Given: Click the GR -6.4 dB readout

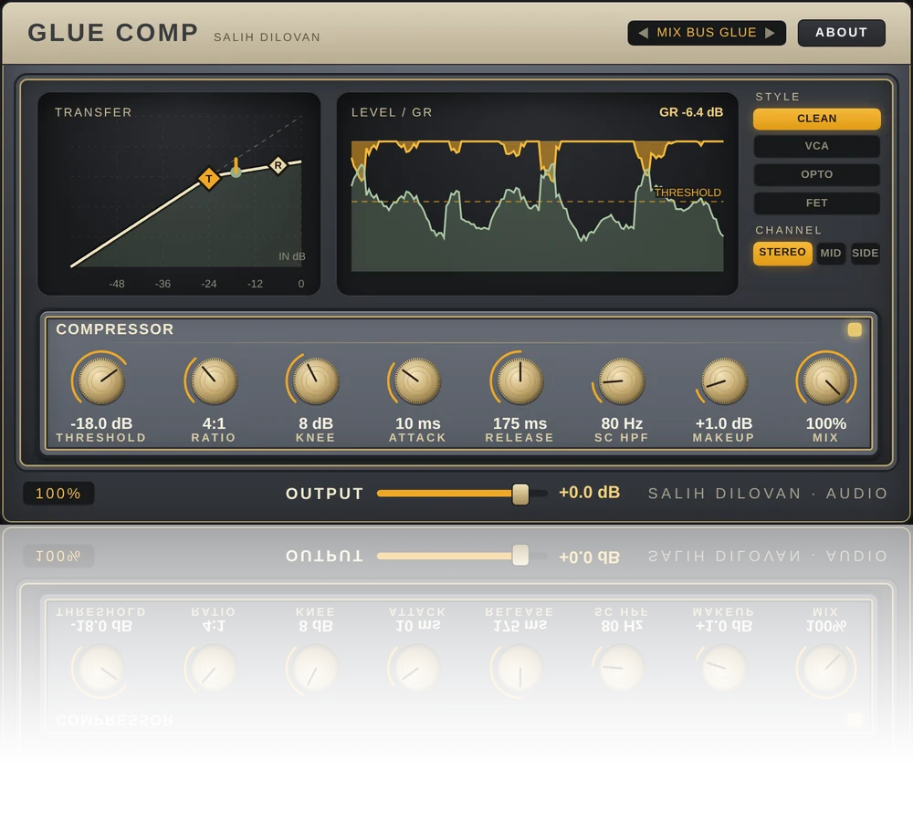Looking at the screenshot, I should pos(690,112).
